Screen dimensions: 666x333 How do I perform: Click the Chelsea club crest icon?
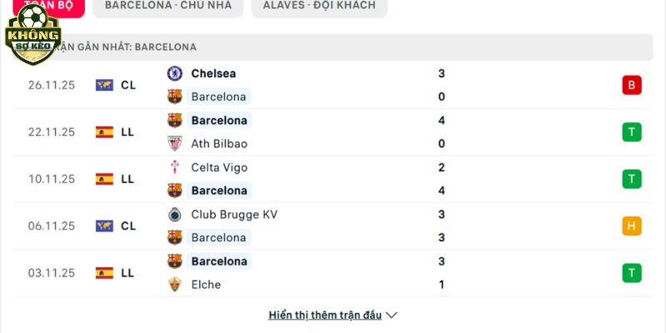point(175,73)
